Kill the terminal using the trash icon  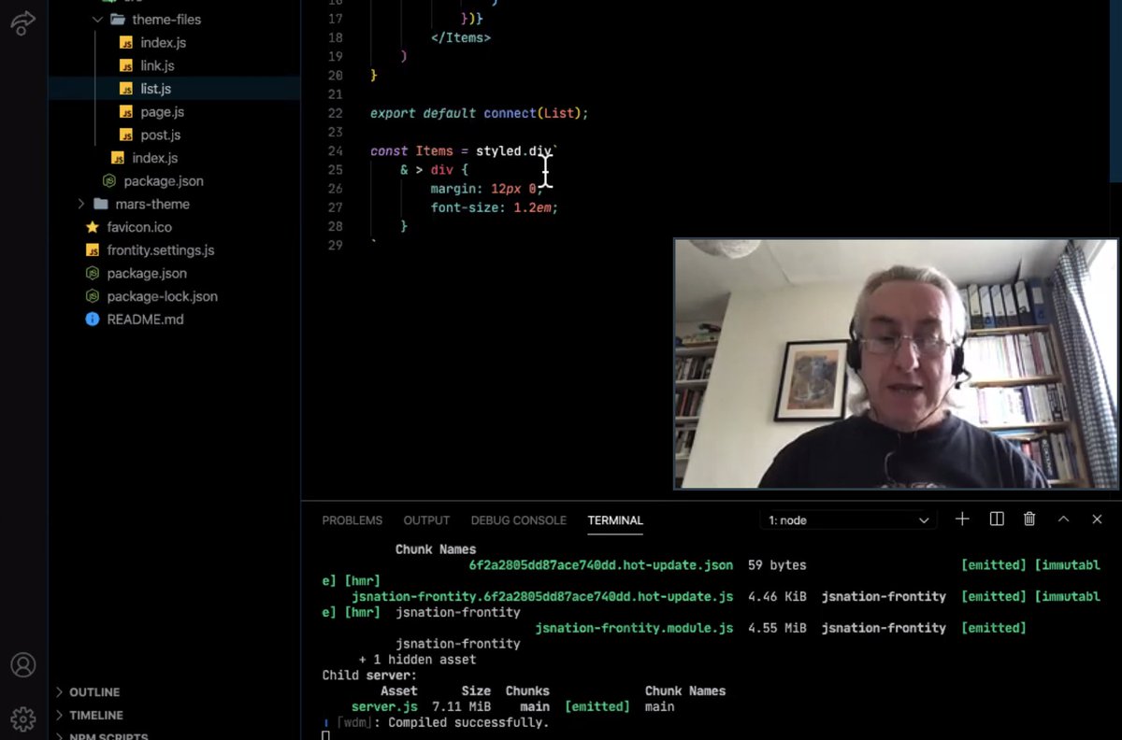tap(1029, 519)
